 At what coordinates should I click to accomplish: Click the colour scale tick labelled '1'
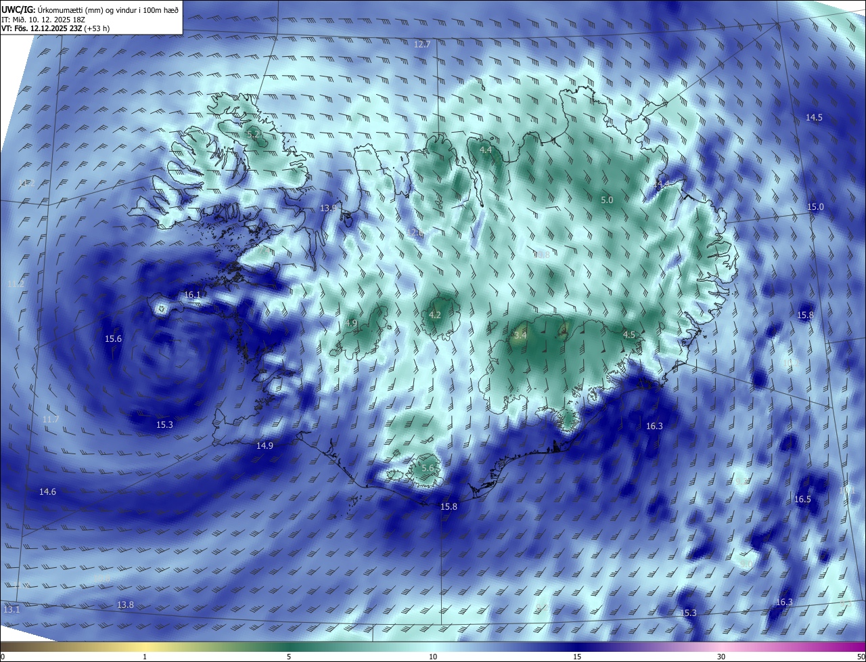[x=145, y=657]
